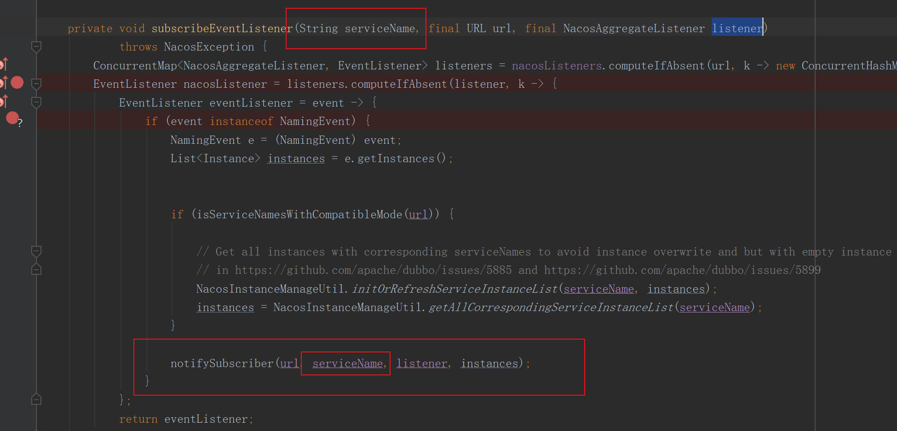Click 'return eventListener;' statement

(x=186, y=419)
